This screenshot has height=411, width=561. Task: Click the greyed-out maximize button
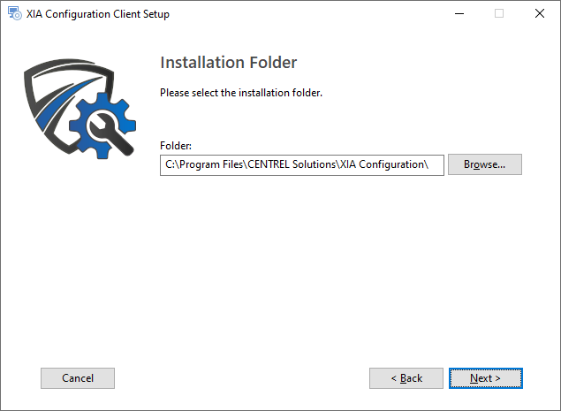click(x=499, y=14)
